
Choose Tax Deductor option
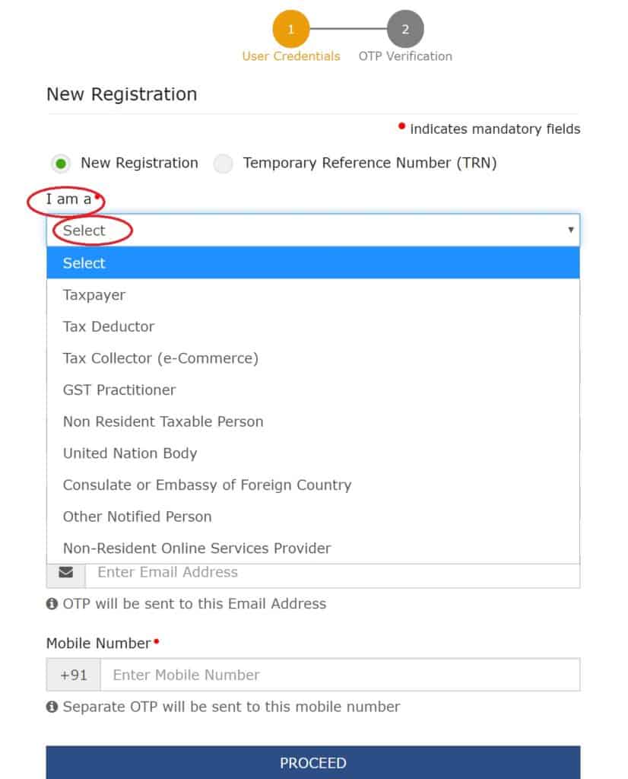(312, 326)
